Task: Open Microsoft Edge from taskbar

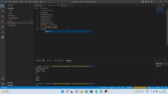Action: click(x=86, y=91)
